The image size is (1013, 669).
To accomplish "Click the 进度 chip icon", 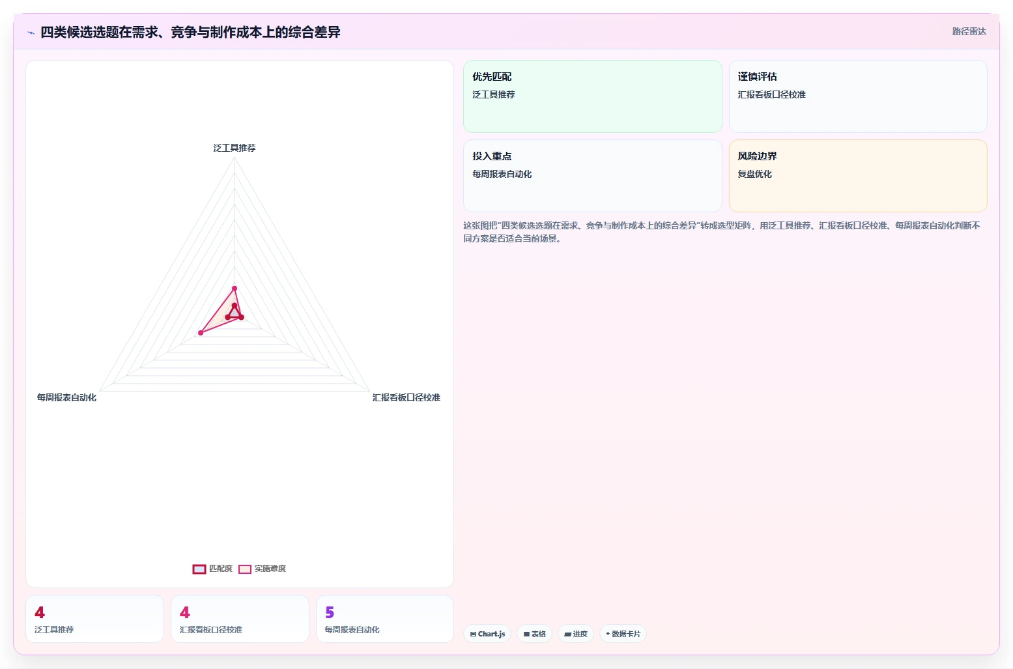I will (567, 634).
